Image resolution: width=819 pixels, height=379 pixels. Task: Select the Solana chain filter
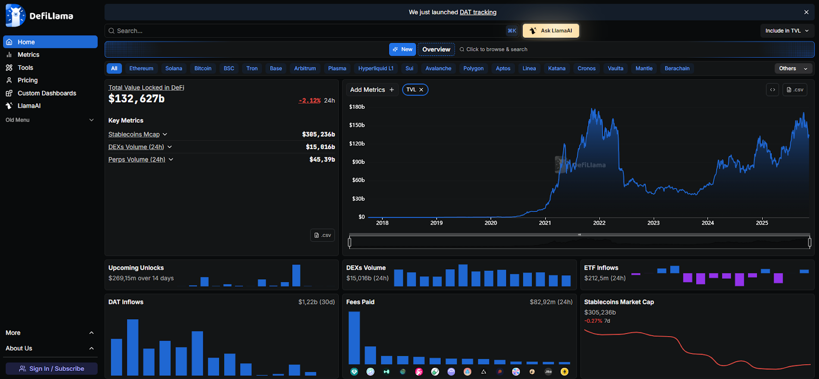[x=174, y=68]
